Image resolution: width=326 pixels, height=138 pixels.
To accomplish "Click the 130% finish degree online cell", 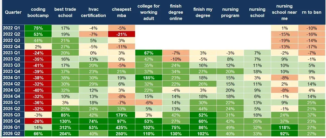I will point(176,133).
